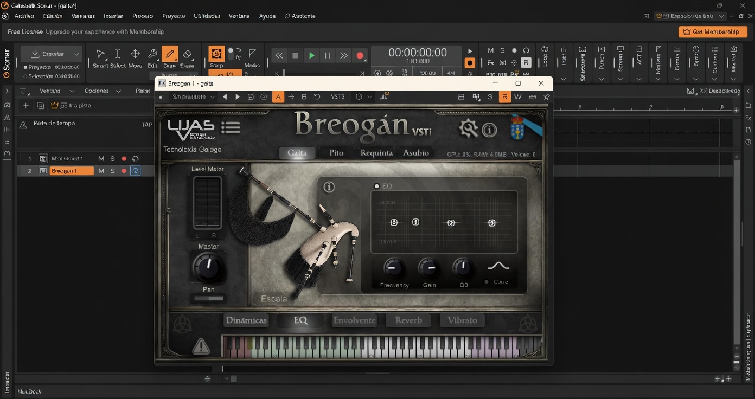
Task: Solo the Mini Grand 1 track
Action: point(113,159)
